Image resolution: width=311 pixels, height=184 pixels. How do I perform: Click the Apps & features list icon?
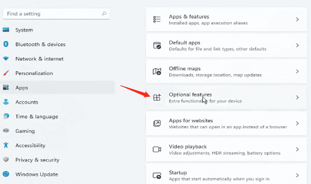[x=157, y=19]
